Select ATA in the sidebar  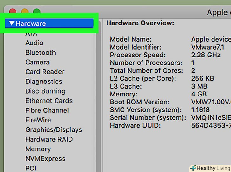pos(31,34)
